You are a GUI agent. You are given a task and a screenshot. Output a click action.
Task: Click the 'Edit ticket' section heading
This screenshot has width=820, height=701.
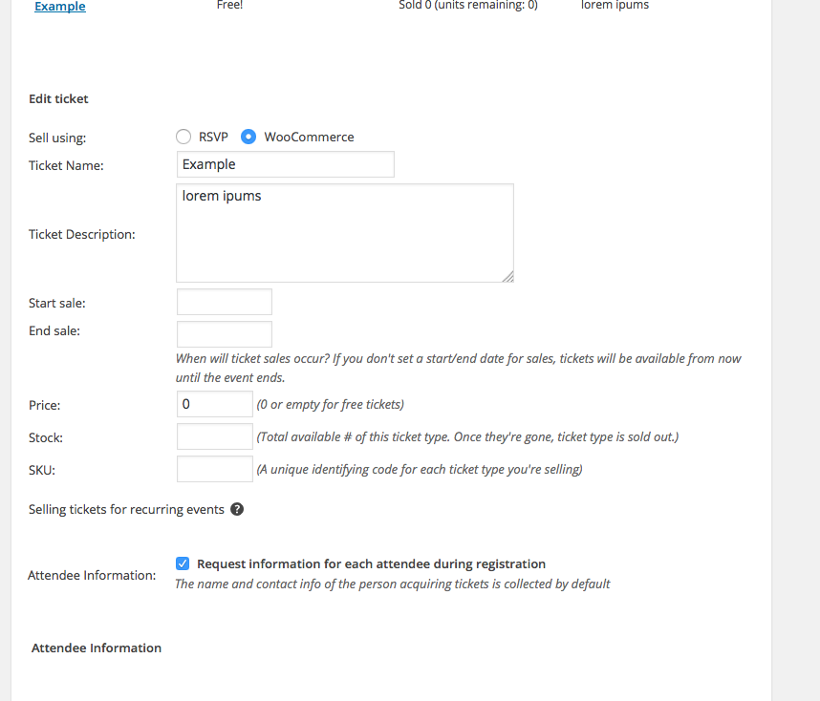tap(58, 98)
